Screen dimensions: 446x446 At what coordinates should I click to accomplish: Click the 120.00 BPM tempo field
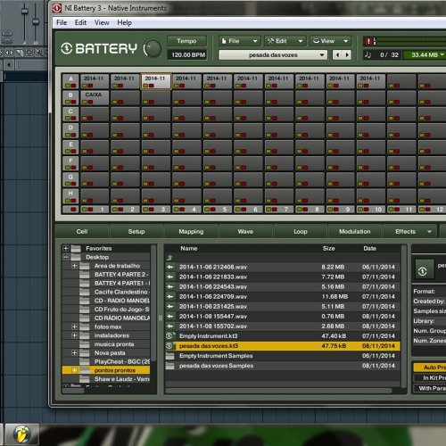pos(187,55)
